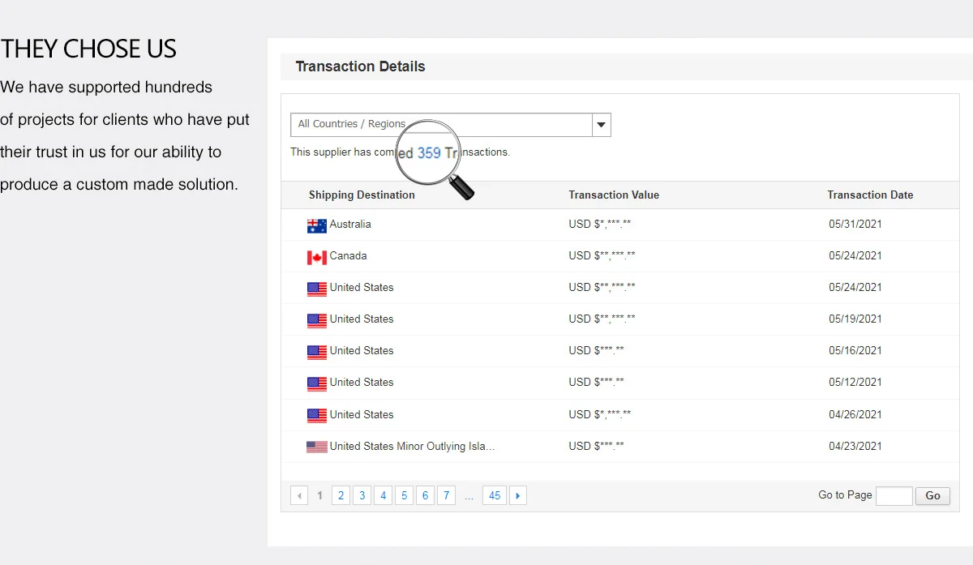Go to next page with right arrow
This screenshot has height=565, width=973.
(x=518, y=495)
